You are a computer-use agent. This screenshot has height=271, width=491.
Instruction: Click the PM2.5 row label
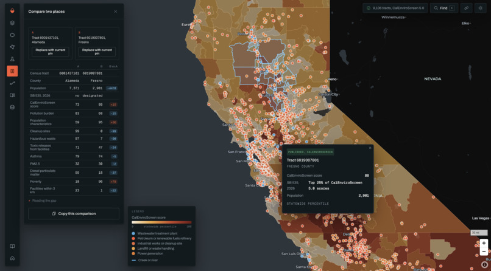[35, 163]
